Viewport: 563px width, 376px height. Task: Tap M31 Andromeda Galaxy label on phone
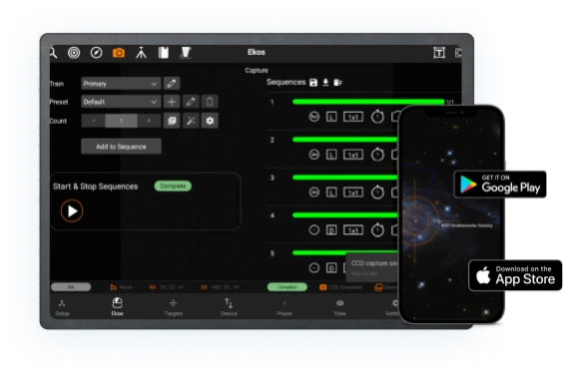466,225
